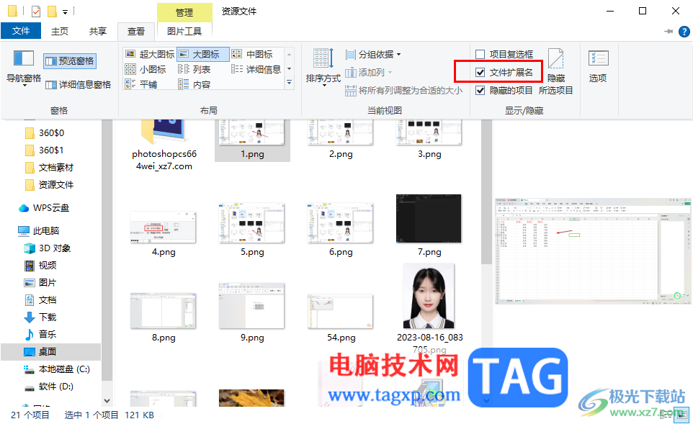Open the 360$1 folder in tree

click(x=45, y=150)
